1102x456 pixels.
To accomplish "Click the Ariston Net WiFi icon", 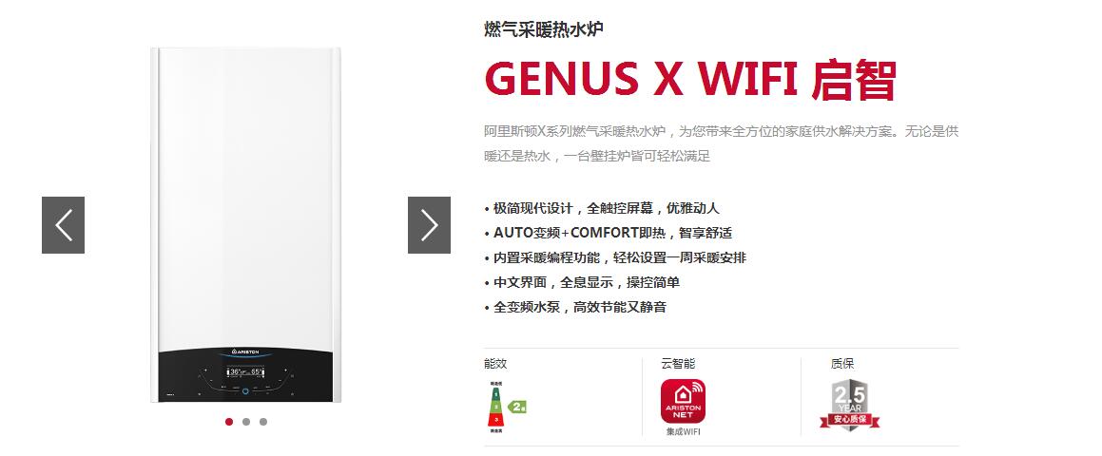I will tap(683, 401).
